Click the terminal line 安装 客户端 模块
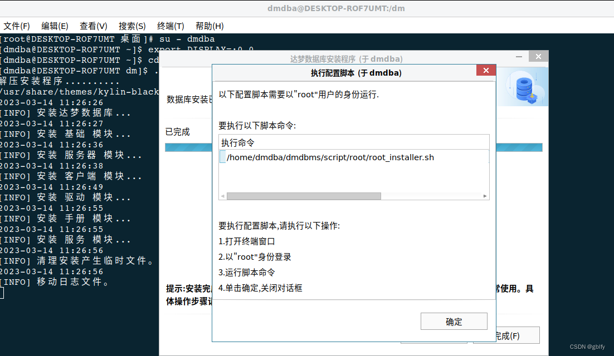 [x=71, y=176]
